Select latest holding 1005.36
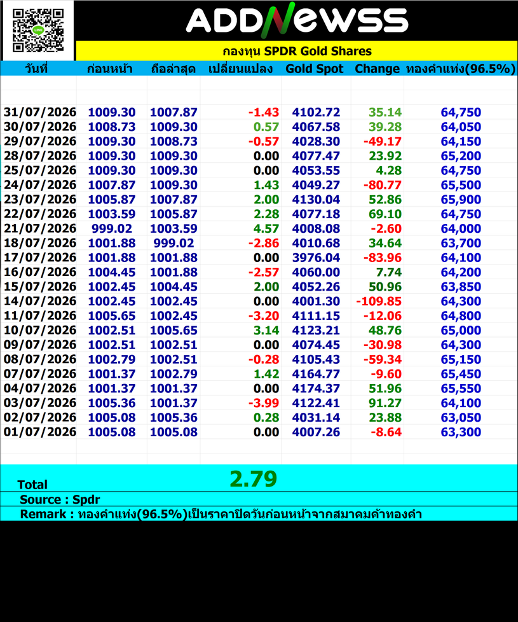 click(174, 418)
